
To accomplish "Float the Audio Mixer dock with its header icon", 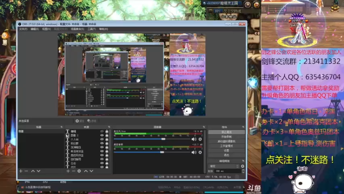I will click(204, 127).
